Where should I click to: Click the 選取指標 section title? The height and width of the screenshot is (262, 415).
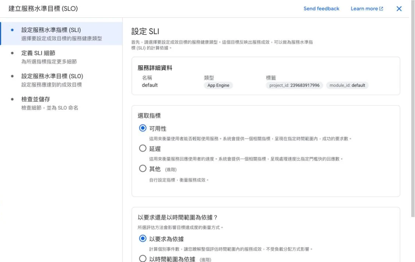pyautogui.click(x=149, y=116)
